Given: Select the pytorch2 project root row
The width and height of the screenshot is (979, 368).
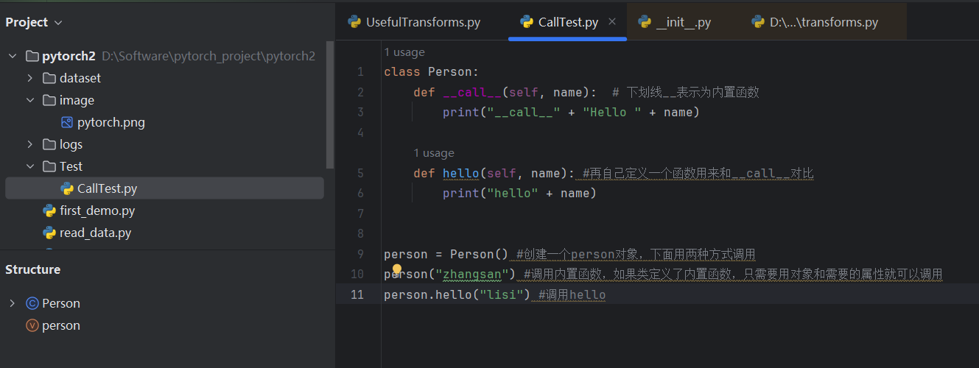Looking at the screenshot, I should 164,56.
